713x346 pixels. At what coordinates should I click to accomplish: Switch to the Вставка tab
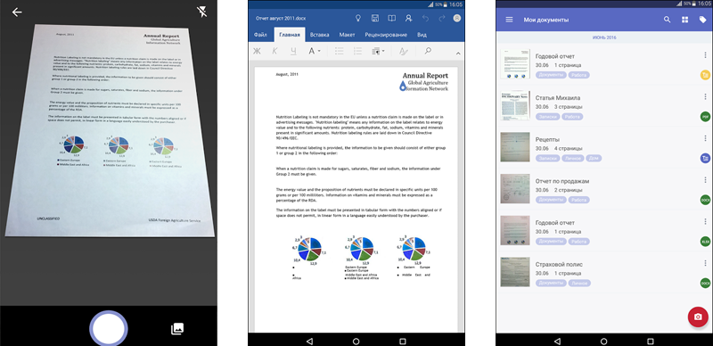(x=320, y=35)
